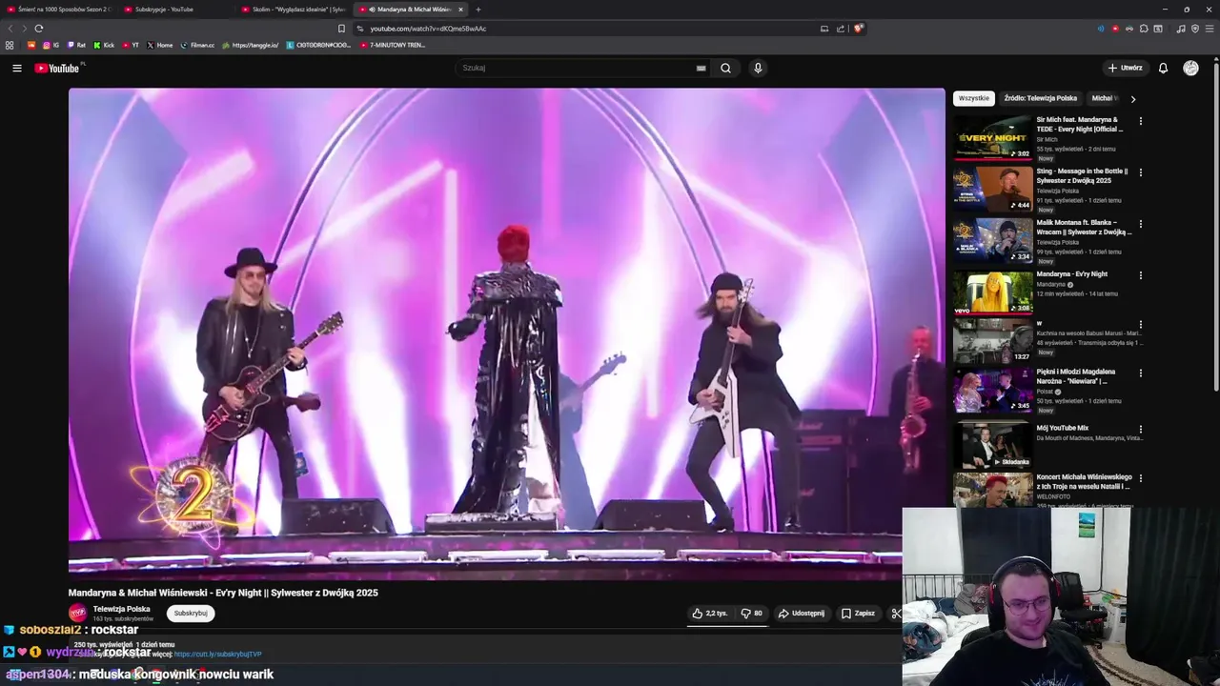
Task: Open the extensions puzzle icon
Action: (1144, 29)
